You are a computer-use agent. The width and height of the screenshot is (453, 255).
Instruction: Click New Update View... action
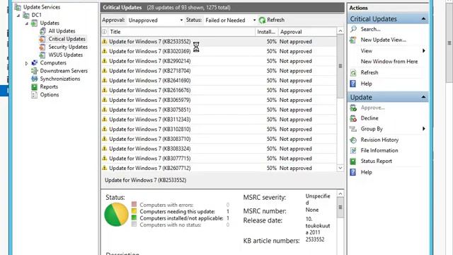click(384, 40)
